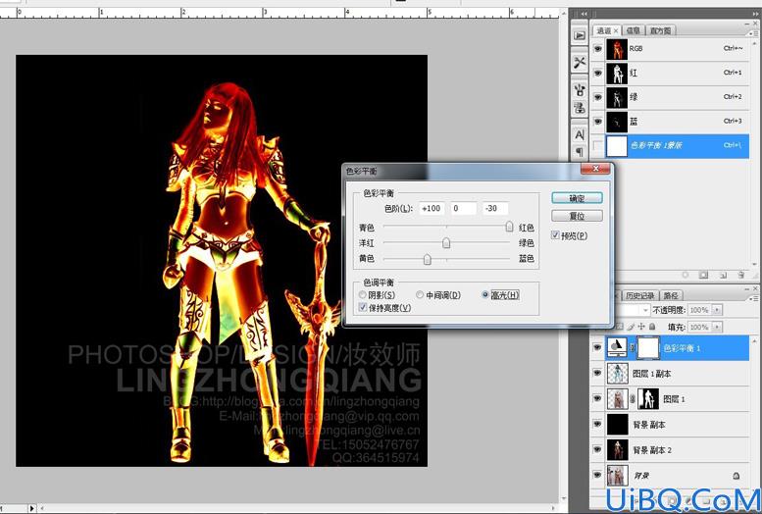Load channel as selection circle icon
762x514 pixels.
tap(686, 276)
